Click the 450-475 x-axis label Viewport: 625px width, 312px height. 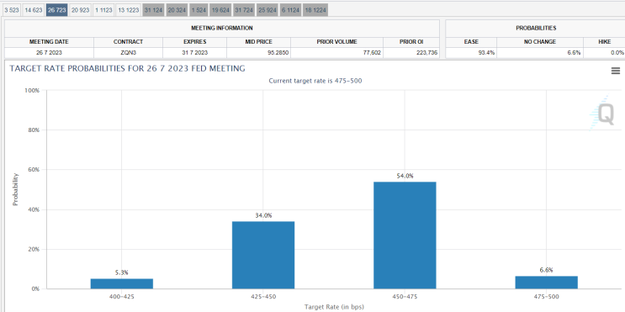coord(405,297)
